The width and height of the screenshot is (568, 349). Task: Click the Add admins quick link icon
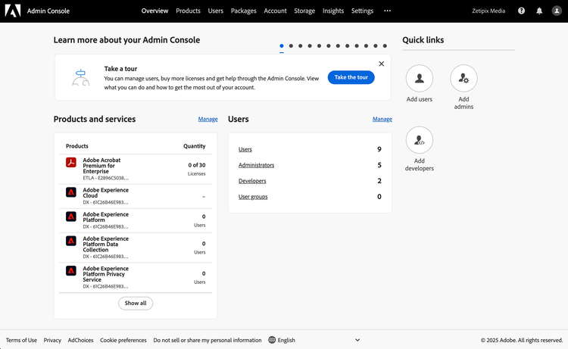[463, 79]
